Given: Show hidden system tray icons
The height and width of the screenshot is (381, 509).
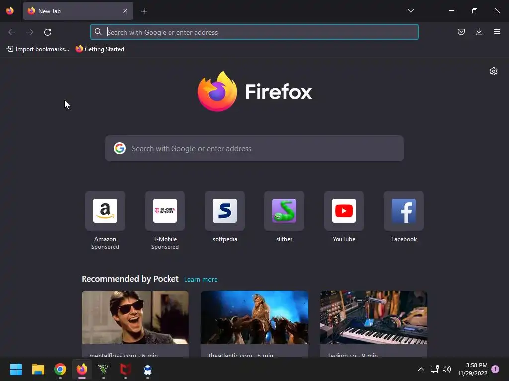Looking at the screenshot, I should click(x=421, y=369).
